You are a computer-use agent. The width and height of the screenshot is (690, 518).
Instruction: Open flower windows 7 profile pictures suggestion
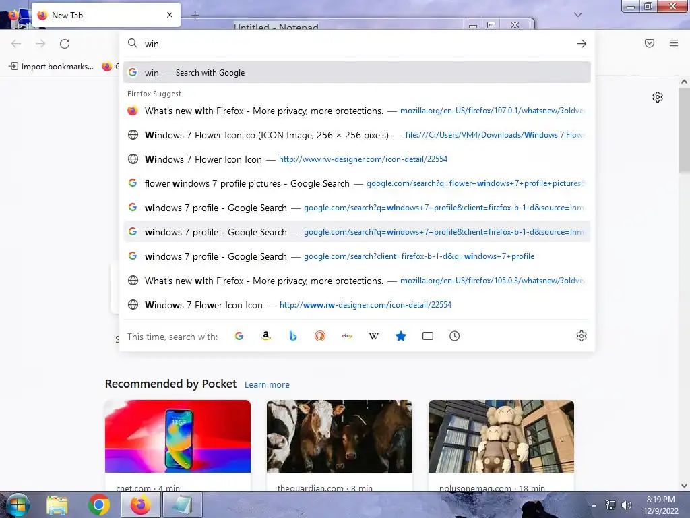click(357, 183)
